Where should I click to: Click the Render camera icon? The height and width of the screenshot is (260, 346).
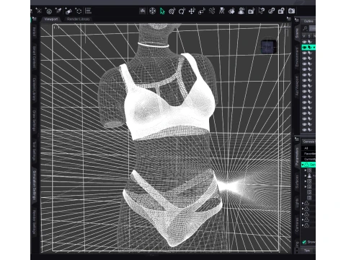[x=291, y=11]
